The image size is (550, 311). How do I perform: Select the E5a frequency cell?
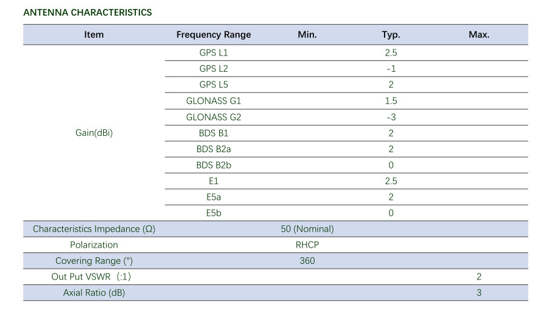(213, 197)
